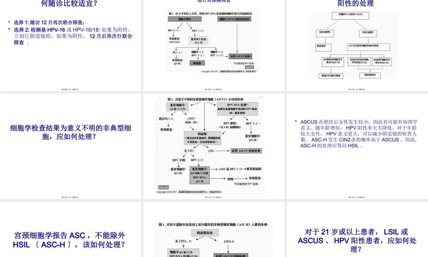Select the 依照 ASCCP 指南处理 node in 图2
Viewport: 428px width, 257px height.
[x=246, y=150]
